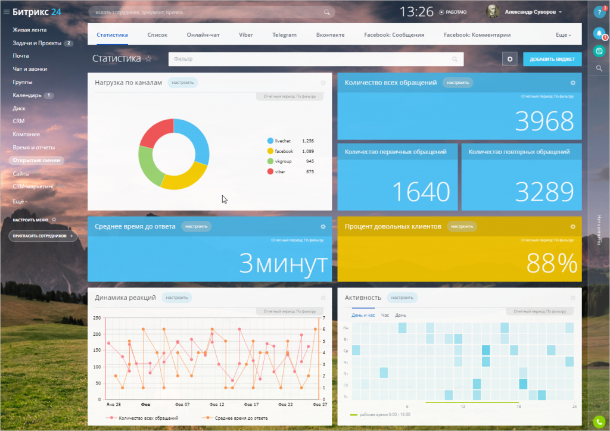
Task: Select Час tab in Активность
Action: 385,315
